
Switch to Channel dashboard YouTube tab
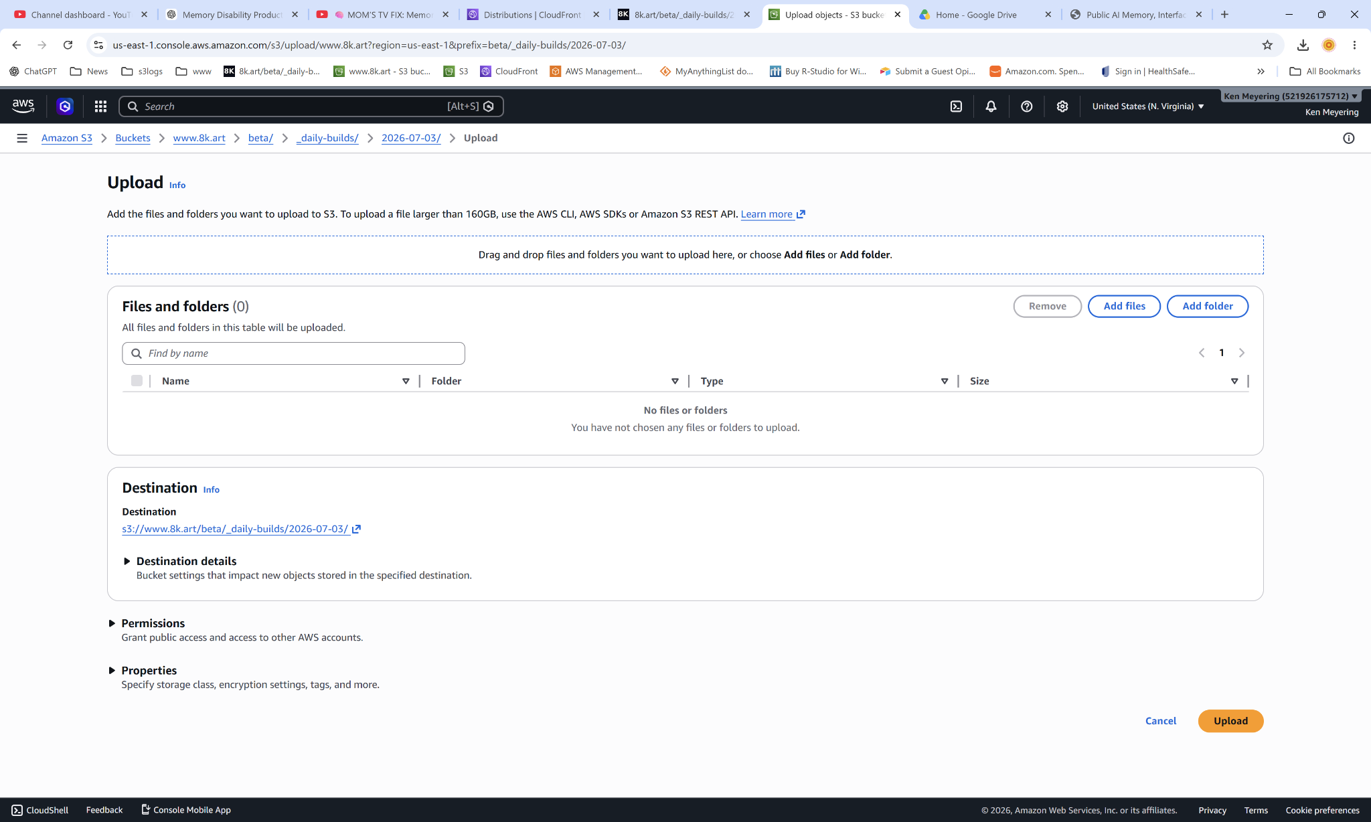81,14
